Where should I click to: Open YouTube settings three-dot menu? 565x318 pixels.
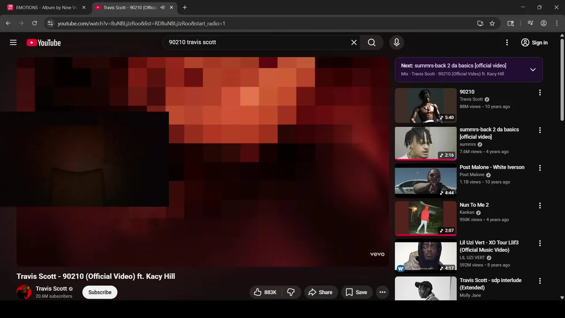point(507,42)
